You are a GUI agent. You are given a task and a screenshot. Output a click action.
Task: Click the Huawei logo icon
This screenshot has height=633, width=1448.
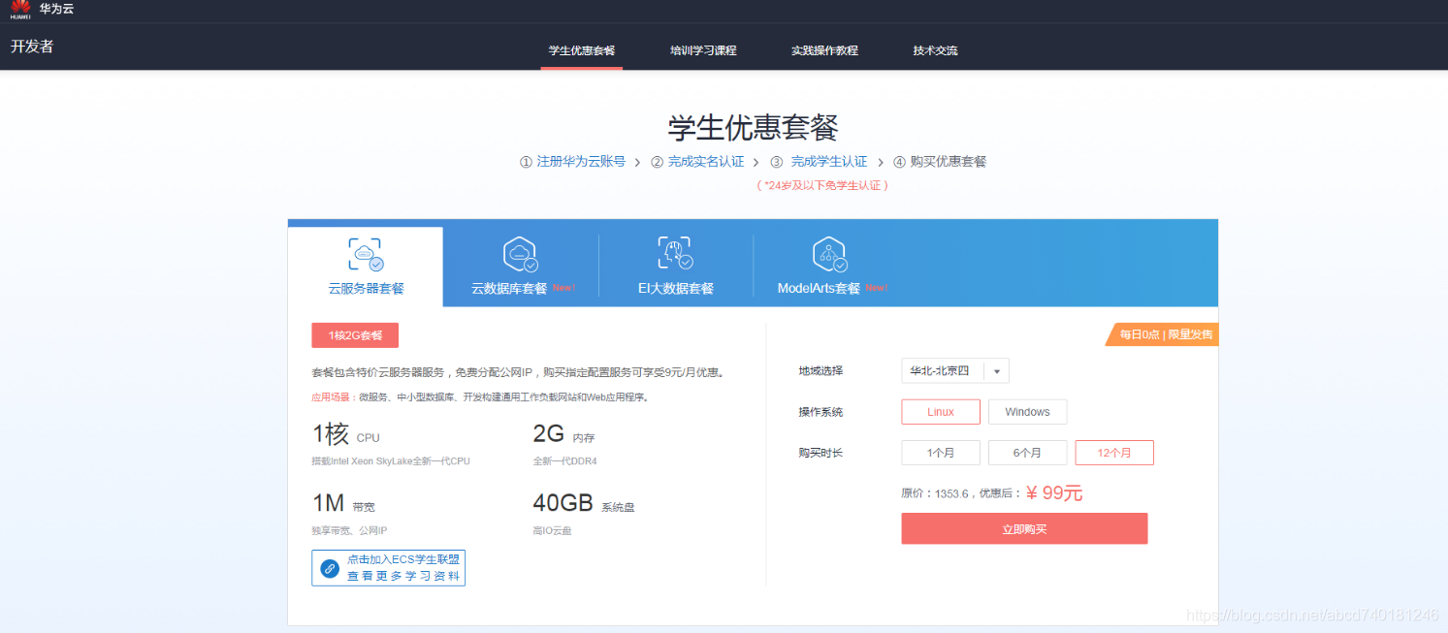pyautogui.click(x=20, y=9)
